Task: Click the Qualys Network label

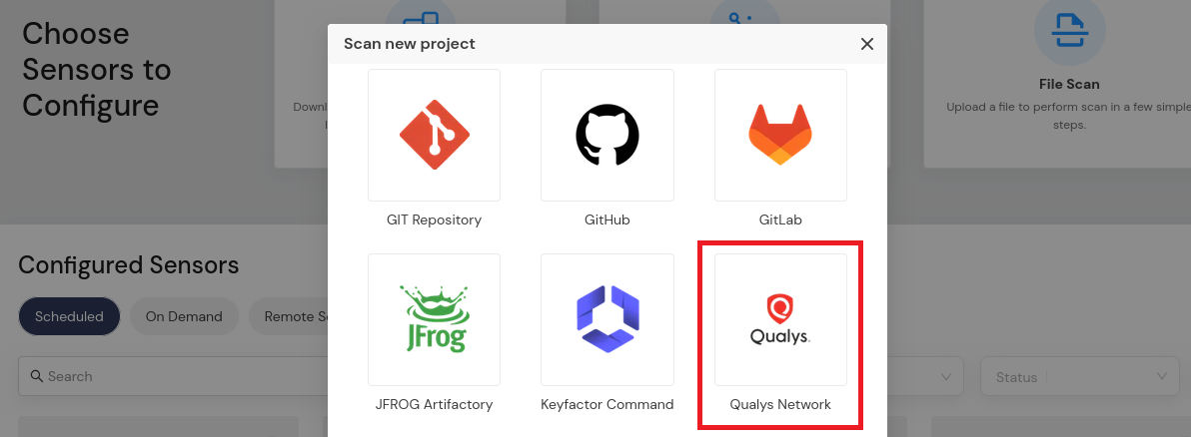Action: pyautogui.click(x=780, y=404)
